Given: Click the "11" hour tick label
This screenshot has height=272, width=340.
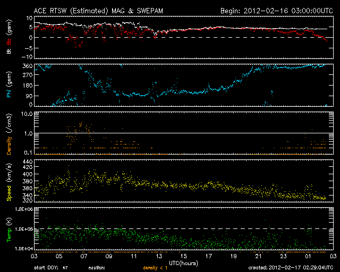Looking at the screenshot, I should point(134,256).
